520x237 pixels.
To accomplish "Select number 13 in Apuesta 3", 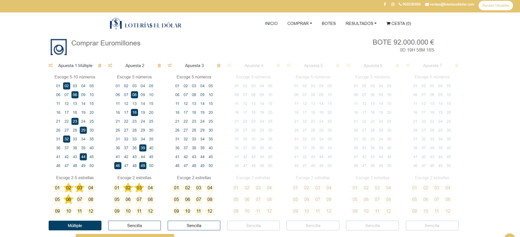I will click(x=194, y=103).
